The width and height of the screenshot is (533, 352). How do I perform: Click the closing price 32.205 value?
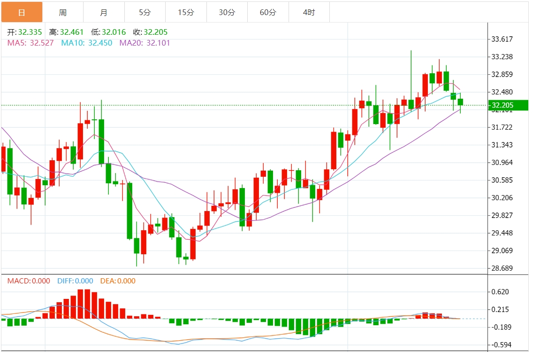pos(156,32)
